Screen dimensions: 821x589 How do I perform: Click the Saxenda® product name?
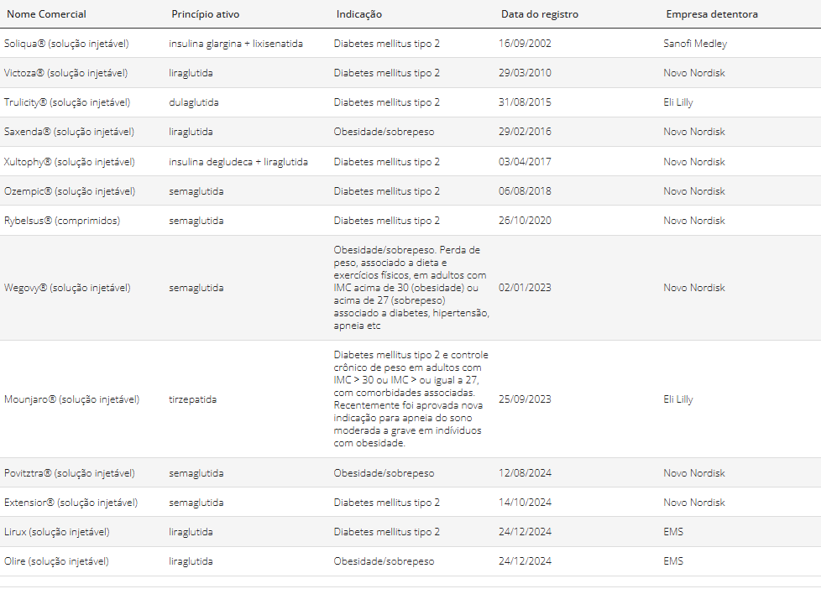[x=69, y=132]
